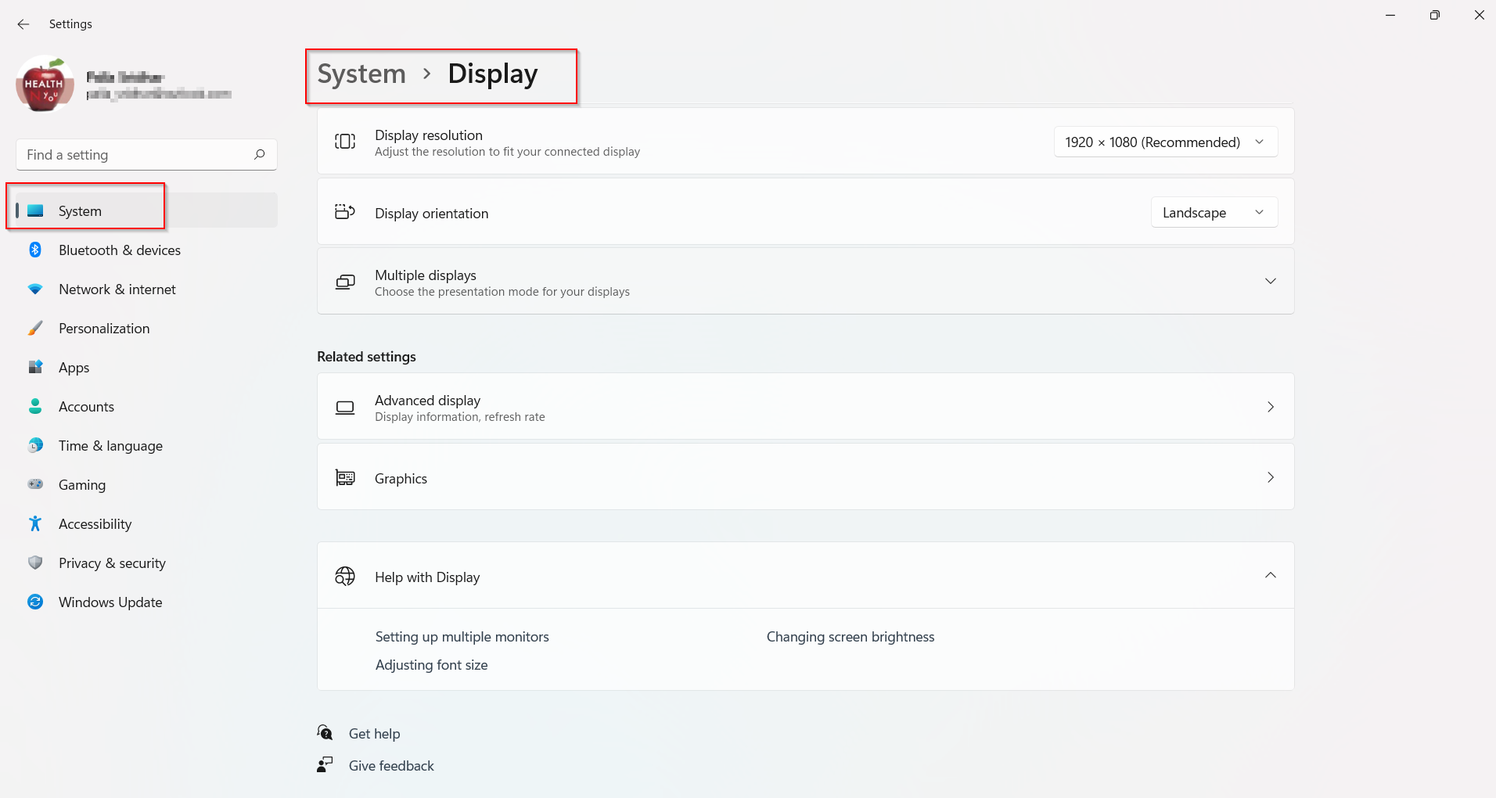Screen dimensions: 1496x798
Task: Click the Accounts person icon
Action: tap(35, 406)
